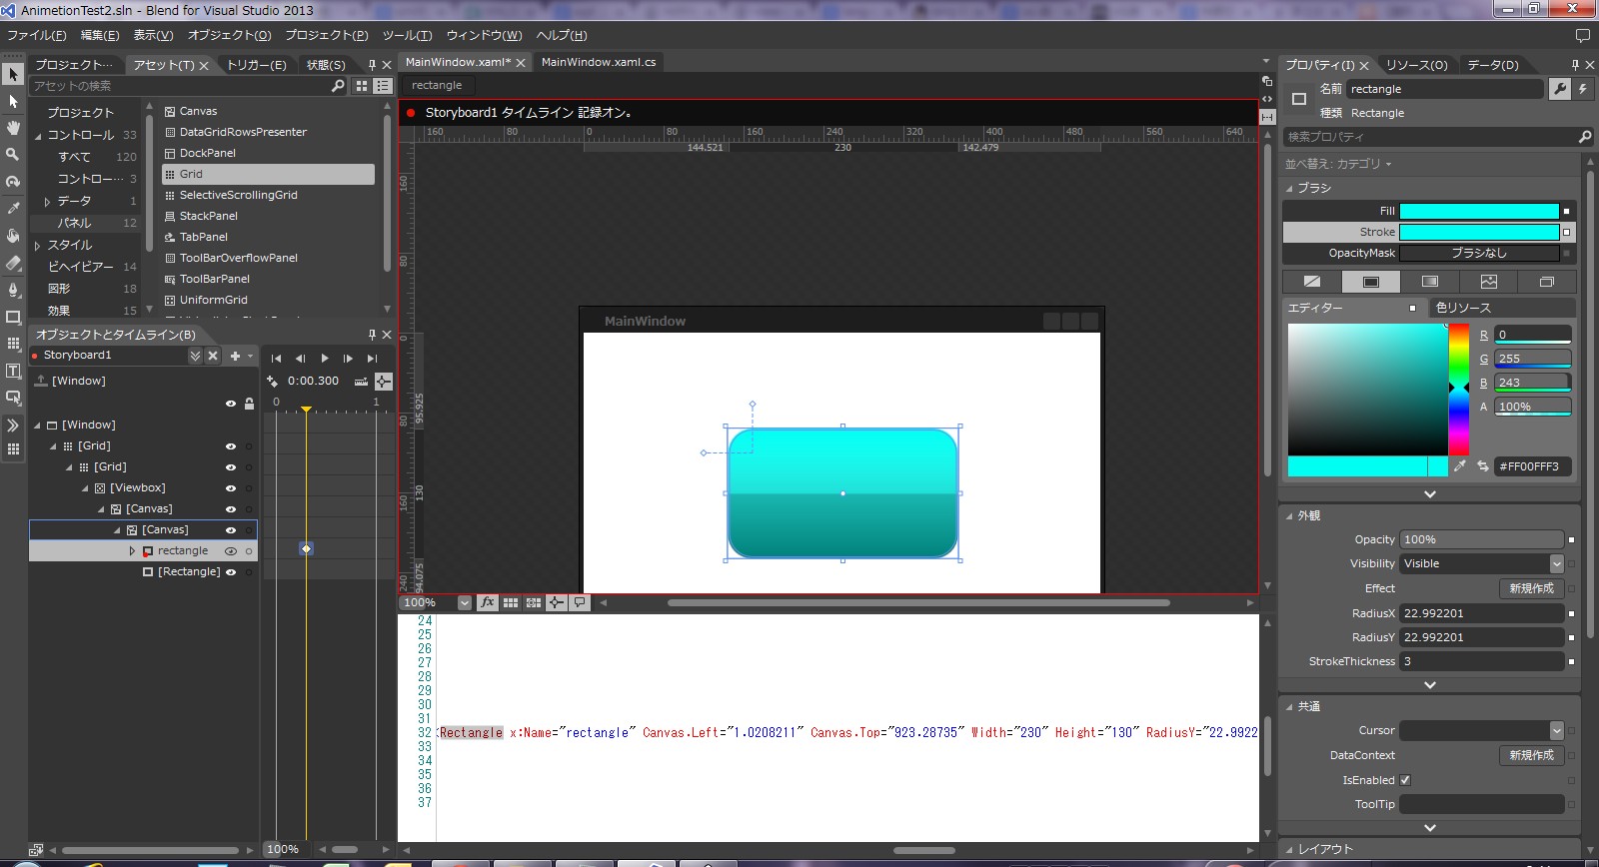
Task: Switch to MainWindow.xaml.cs tab
Action: pos(599,62)
